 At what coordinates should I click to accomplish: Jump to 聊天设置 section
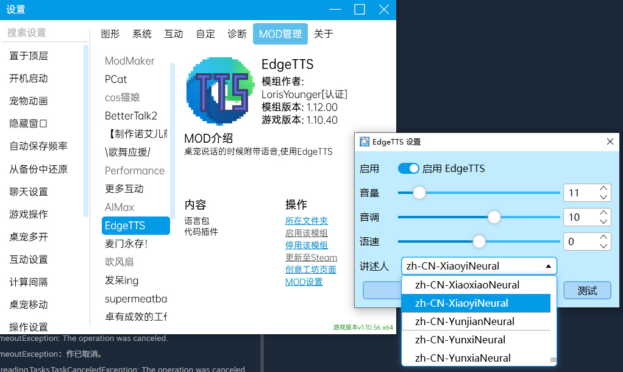29,192
